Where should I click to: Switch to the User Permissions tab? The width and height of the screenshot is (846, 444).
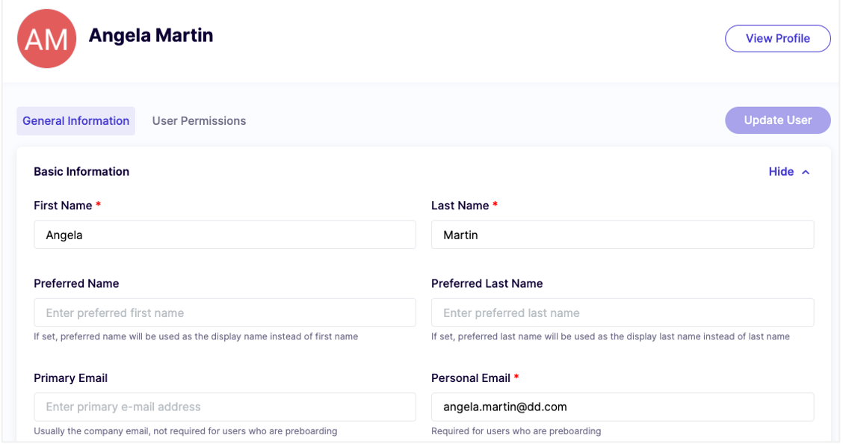point(199,120)
